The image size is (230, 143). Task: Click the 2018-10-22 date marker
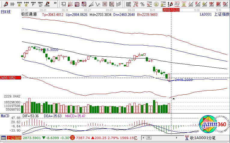coord(171,10)
